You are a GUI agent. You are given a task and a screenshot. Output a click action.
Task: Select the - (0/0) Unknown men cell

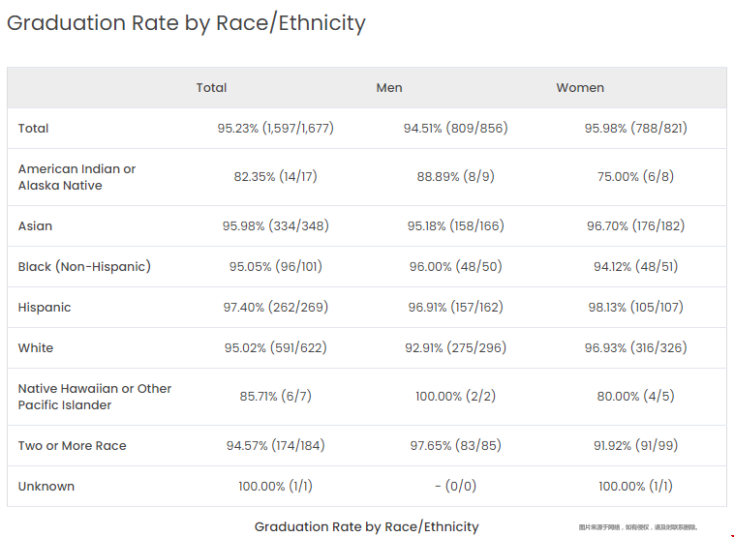(455, 487)
